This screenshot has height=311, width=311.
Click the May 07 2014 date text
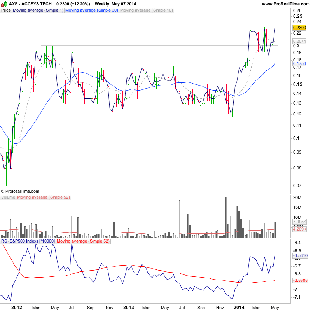124,4
